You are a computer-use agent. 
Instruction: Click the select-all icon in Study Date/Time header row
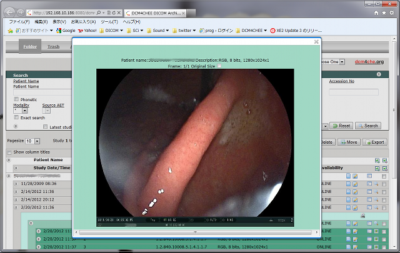coord(377,168)
